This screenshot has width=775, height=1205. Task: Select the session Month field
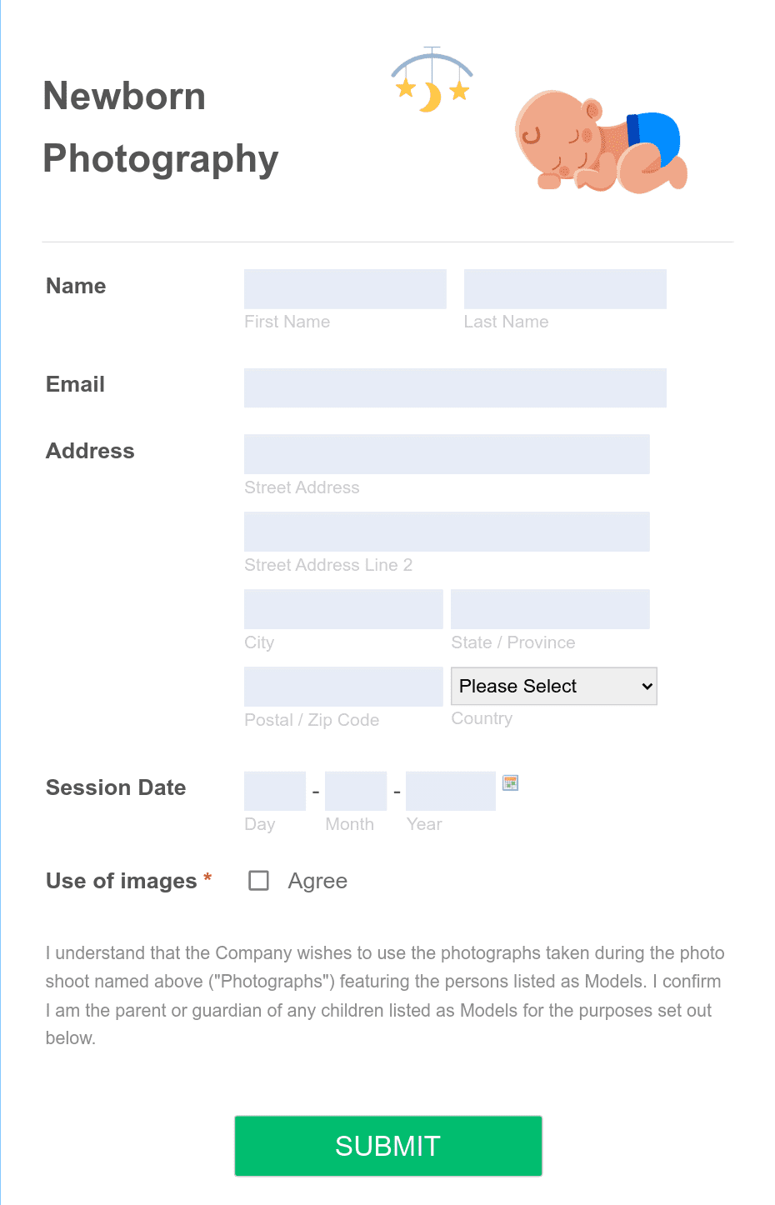pos(356,791)
